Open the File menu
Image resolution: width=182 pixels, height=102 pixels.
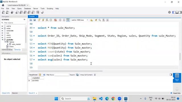[x=3, y=8]
